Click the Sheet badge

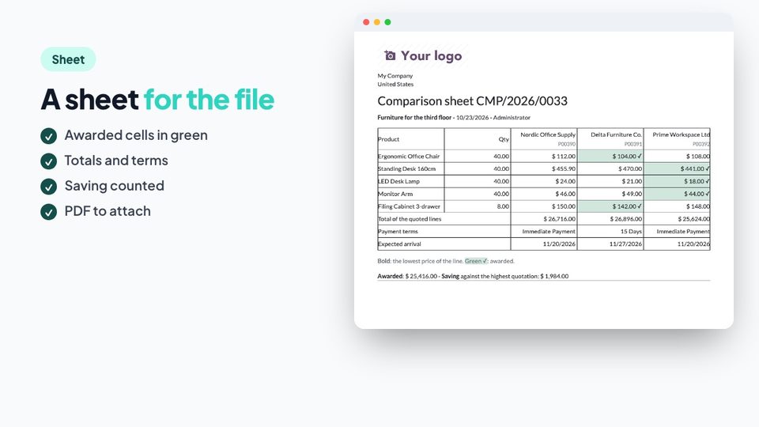tap(68, 59)
